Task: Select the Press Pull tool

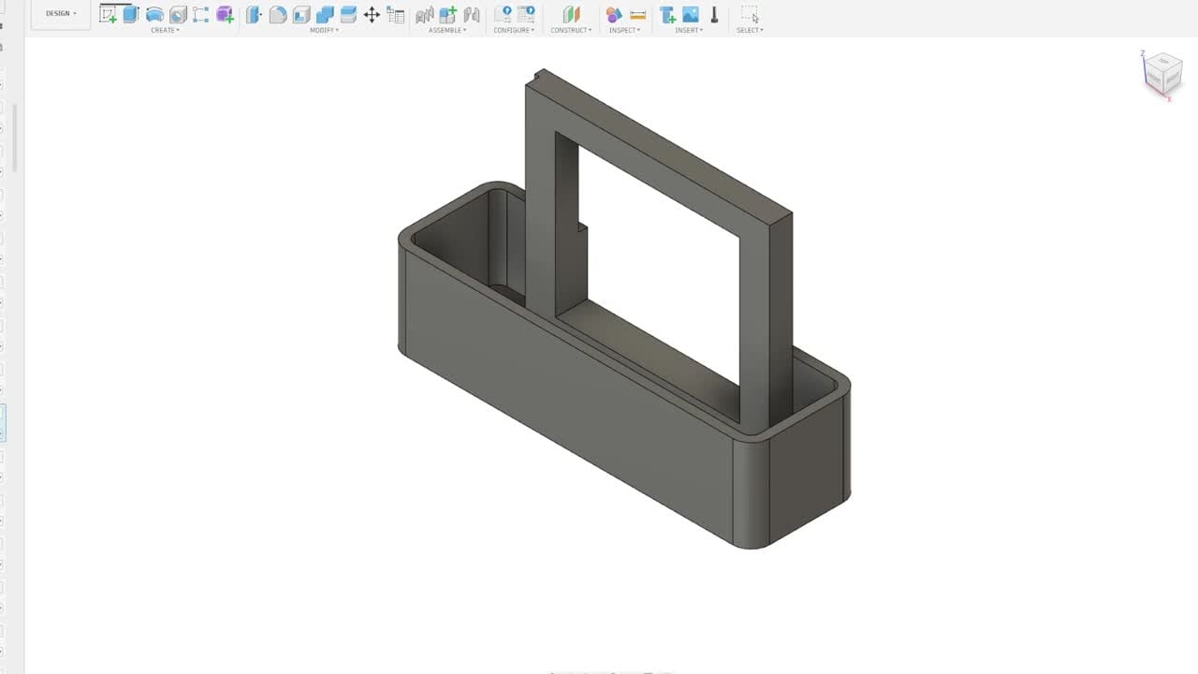Action: point(254,14)
